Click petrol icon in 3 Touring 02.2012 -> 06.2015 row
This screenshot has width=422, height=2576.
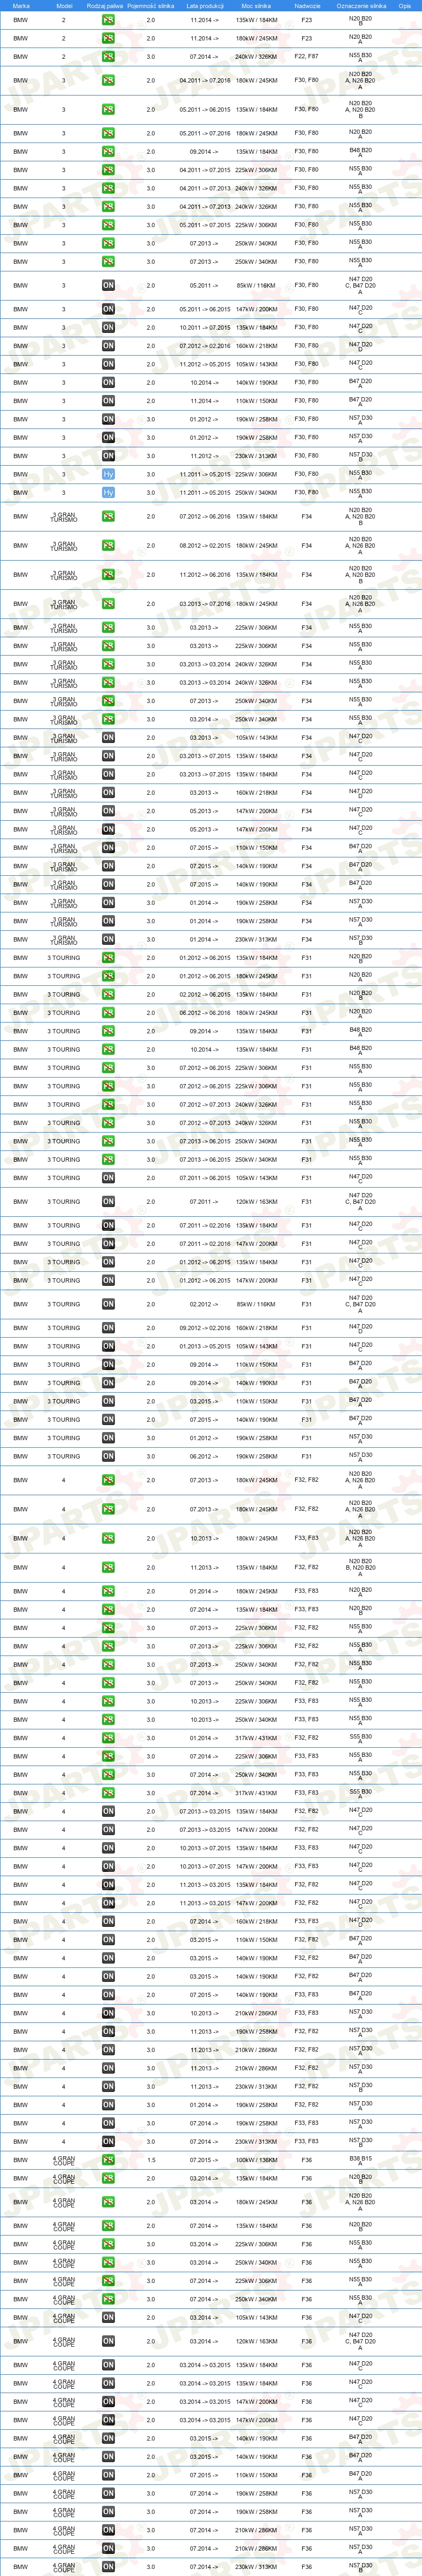pos(108,994)
